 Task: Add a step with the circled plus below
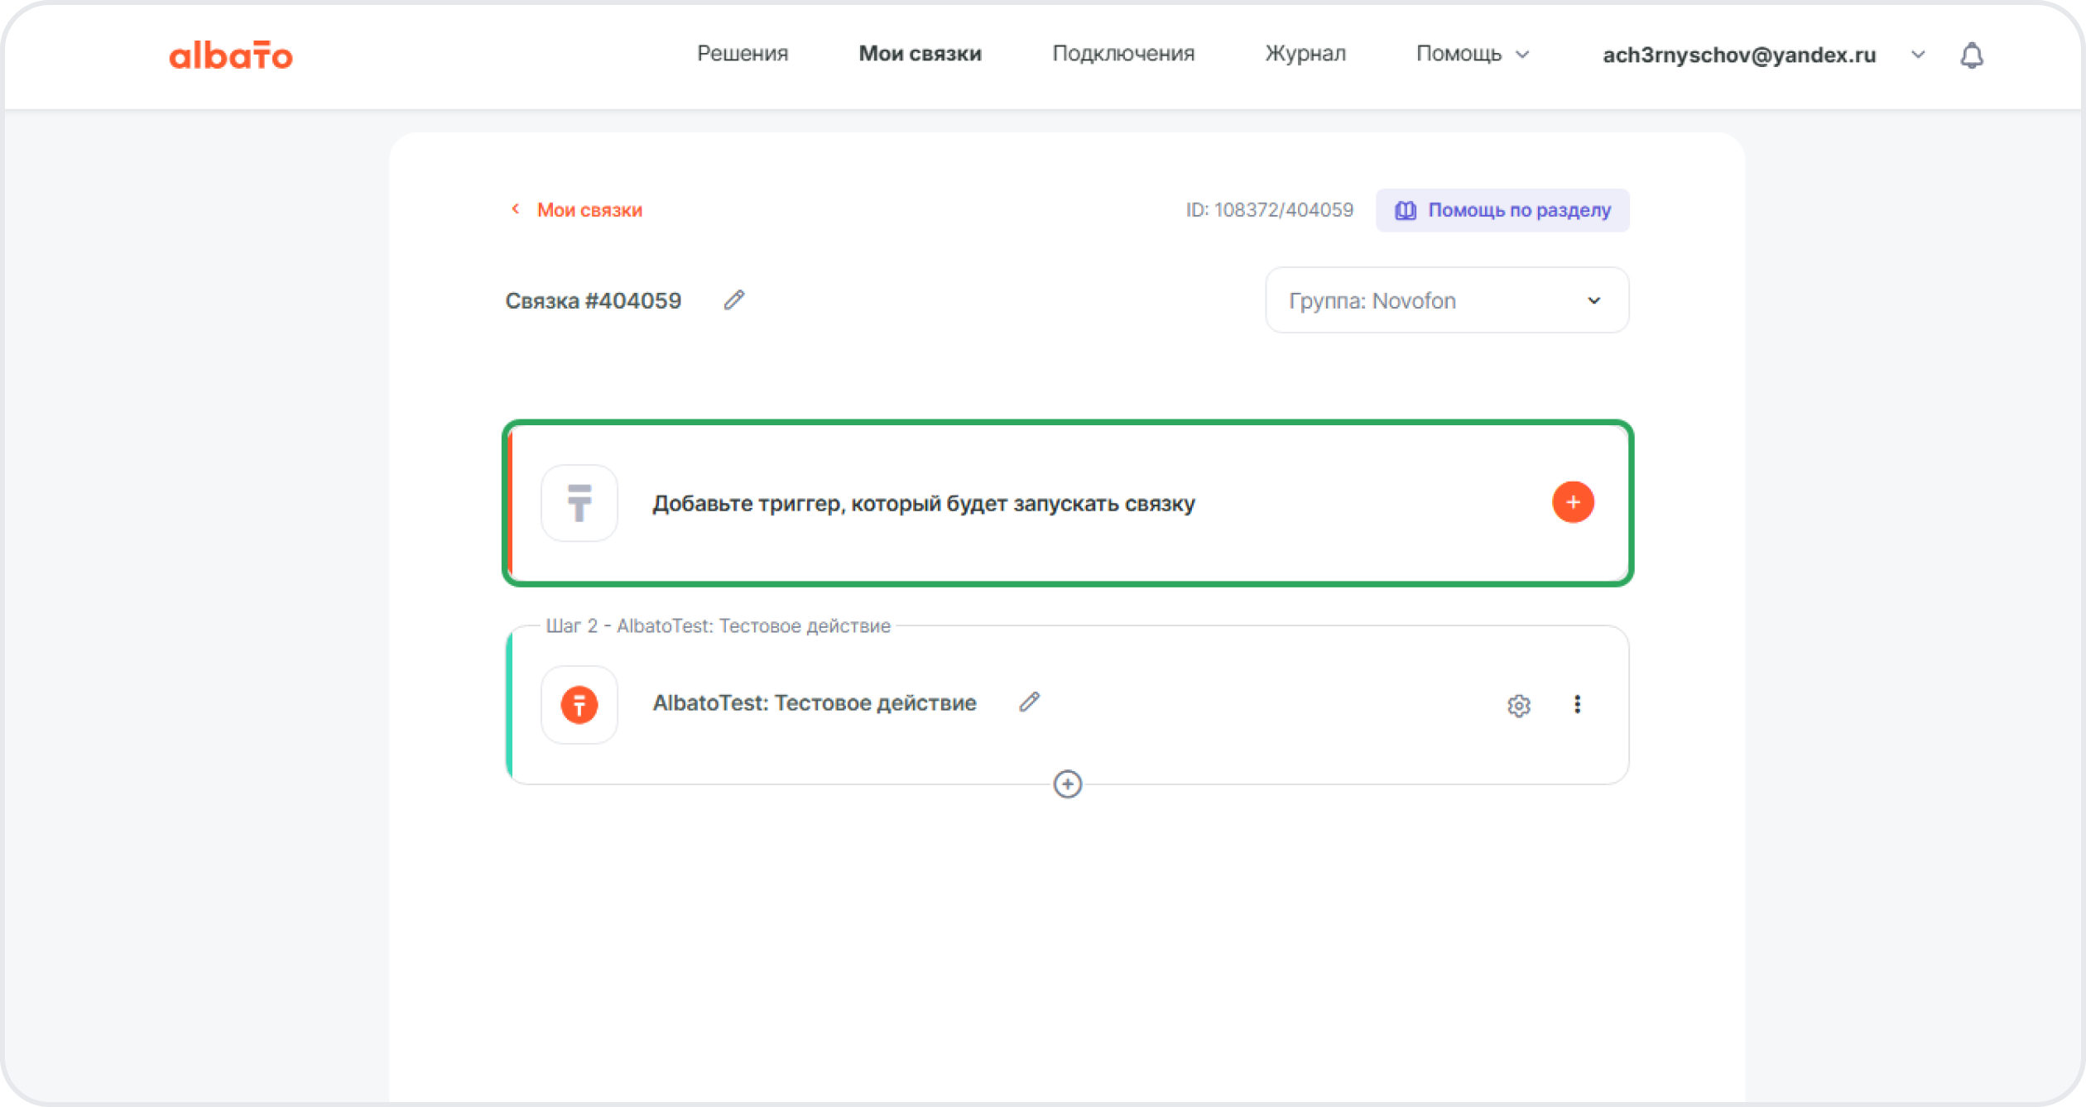[x=1067, y=784]
